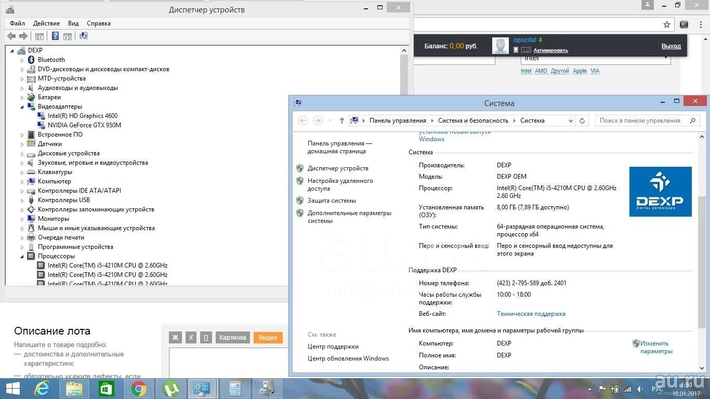Switch to Device Manager taskbar icon

[267, 389]
